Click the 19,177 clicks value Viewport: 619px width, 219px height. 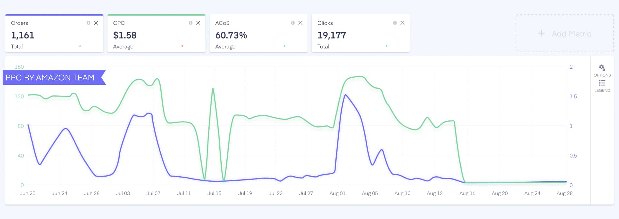click(332, 35)
